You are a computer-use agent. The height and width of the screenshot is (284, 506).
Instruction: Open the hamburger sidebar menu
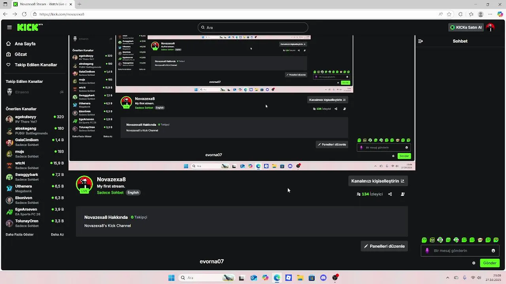tap(9, 27)
